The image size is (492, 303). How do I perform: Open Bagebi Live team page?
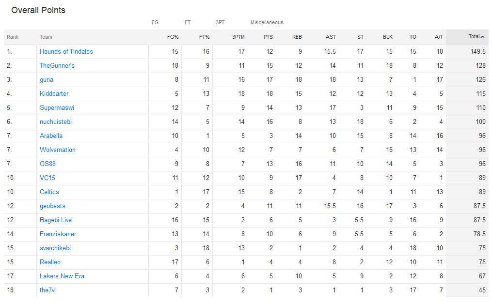56,220
